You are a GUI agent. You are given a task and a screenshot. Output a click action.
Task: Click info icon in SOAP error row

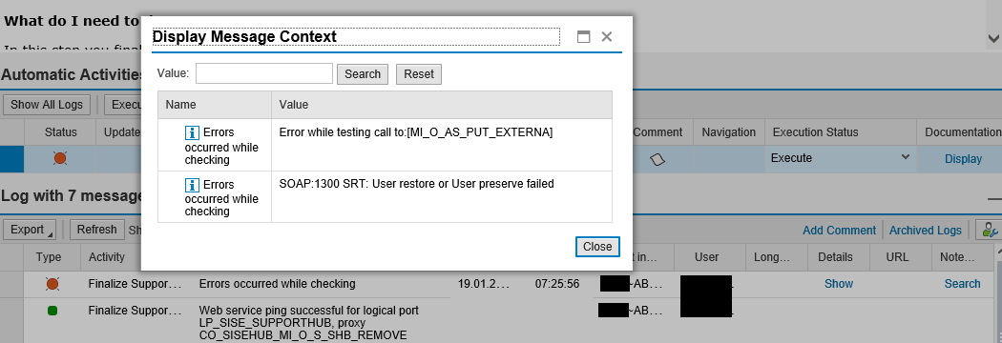pyautogui.click(x=192, y=185)
